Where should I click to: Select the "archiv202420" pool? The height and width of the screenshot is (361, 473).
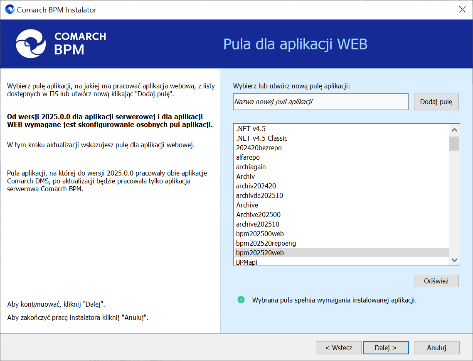(342, 186)
